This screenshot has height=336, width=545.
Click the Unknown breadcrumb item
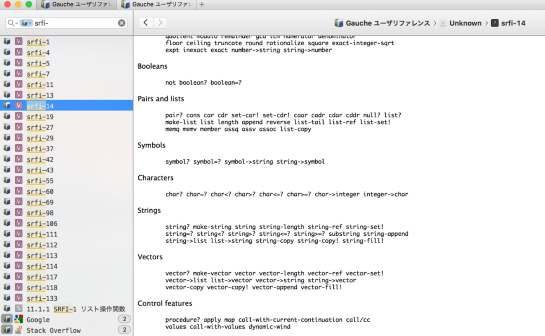(x=460, y=23)
